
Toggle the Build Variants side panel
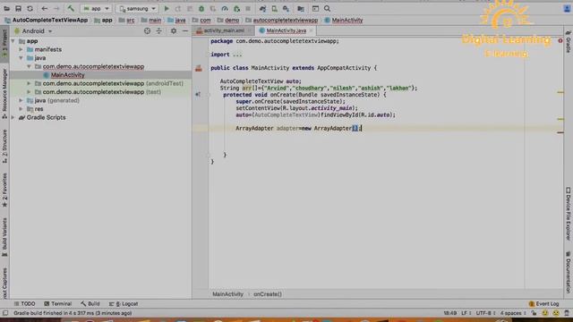coord(4,237)
